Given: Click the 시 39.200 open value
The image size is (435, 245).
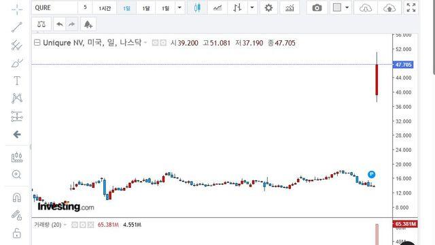Looking at the screenshot, I should tap(184, 43).
